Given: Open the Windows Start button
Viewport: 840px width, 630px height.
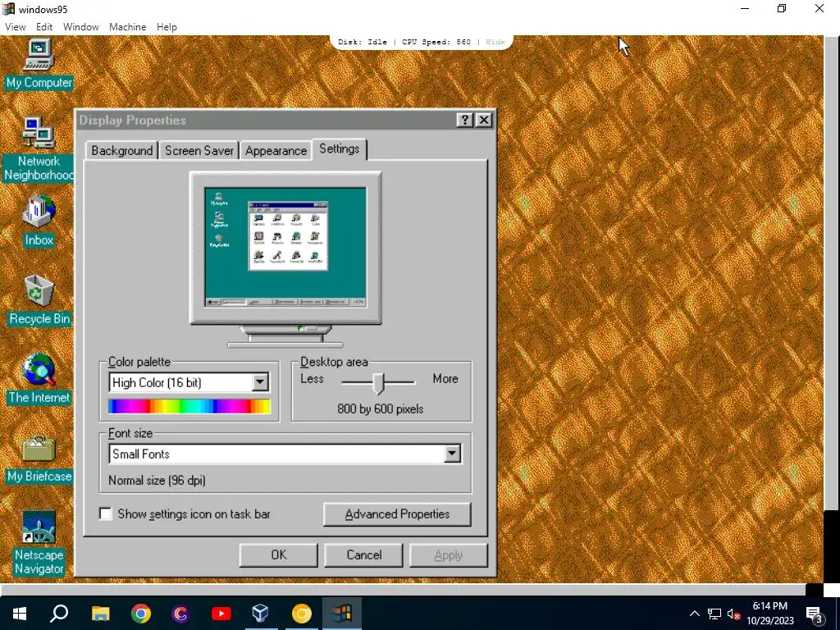Looking at the screenshot, I should pos(20,613).
